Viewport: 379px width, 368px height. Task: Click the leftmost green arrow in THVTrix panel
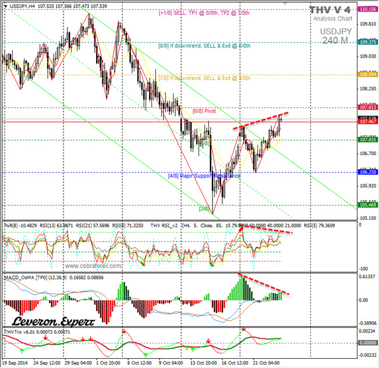click(x=23, y=349)
